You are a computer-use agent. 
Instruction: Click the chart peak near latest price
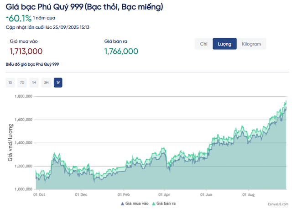[286, 101]
